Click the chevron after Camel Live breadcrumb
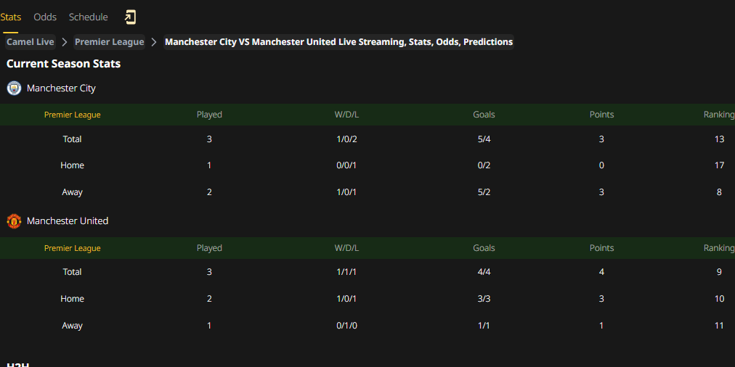This screenshot has width=735, height=367. click(65, 42)
